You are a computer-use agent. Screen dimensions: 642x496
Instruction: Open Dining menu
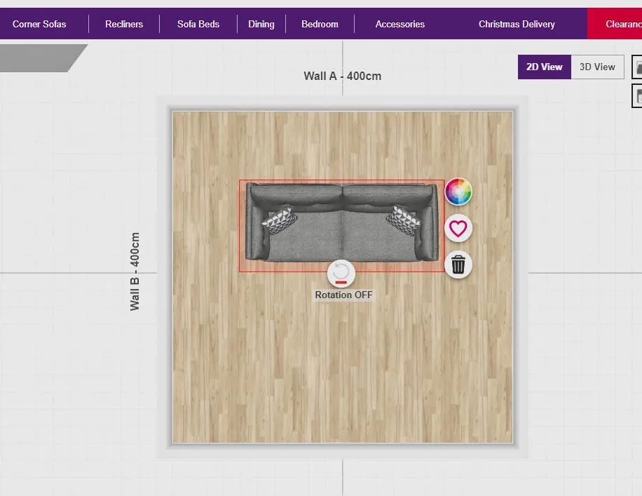tap(261, 24)
